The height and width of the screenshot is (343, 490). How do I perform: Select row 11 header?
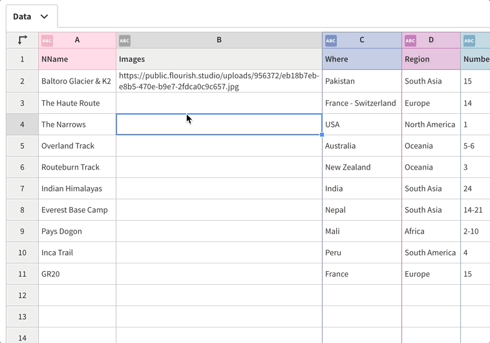[22, 274]
